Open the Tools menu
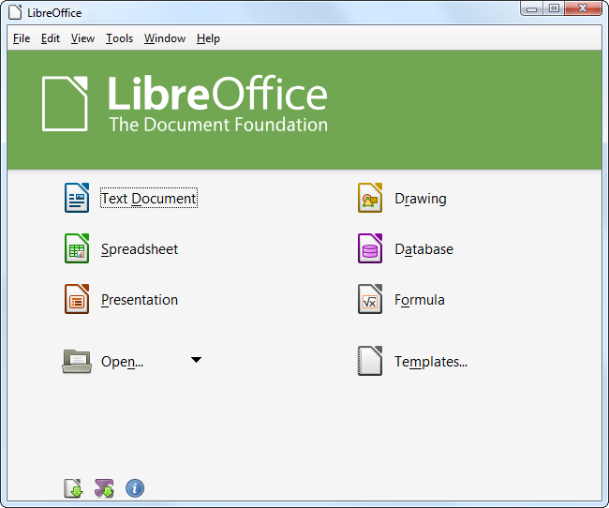 pos(120,38)
